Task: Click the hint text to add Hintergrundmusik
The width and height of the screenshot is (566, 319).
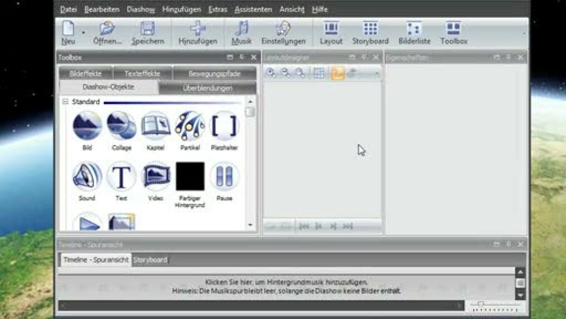Action: [x=286, y=282]
